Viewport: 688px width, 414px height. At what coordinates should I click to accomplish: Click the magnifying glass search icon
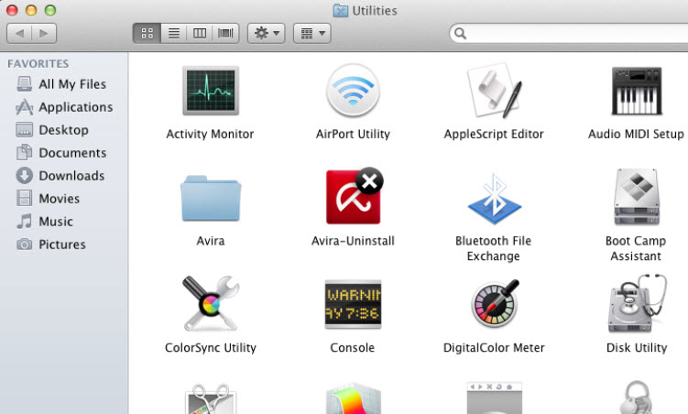pyautogui.click(x=460, y=33)
